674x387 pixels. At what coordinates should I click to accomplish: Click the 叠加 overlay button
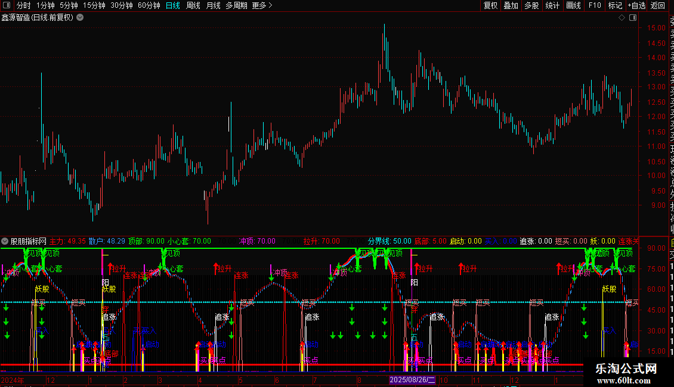[x=511, y=5]
